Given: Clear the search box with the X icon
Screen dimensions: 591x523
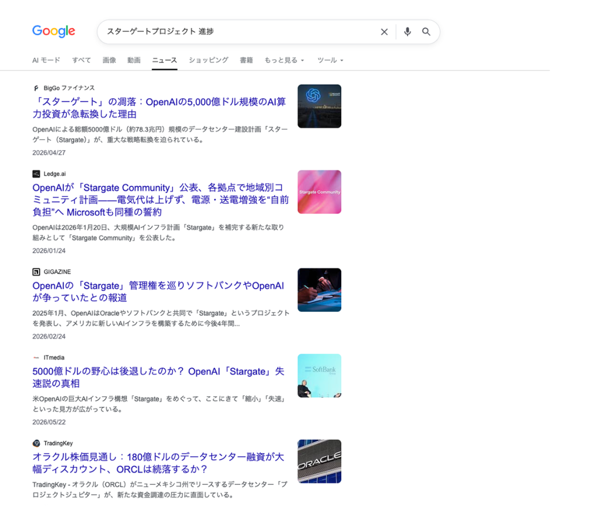Looking at the screenshot, I should coord(384,32).
